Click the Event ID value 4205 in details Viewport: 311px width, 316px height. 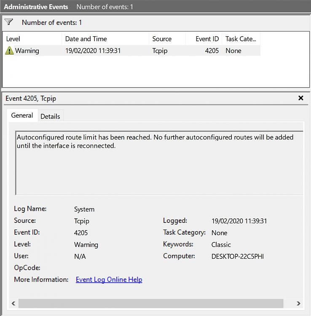coord(81,233)
